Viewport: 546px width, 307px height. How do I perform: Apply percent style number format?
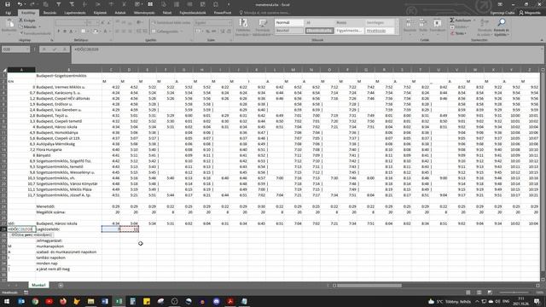[207, 32]
